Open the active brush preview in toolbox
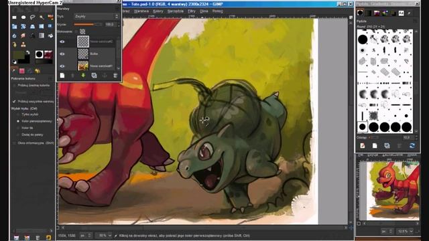Viewport: 429px width, 241px height. pos(39,54)
